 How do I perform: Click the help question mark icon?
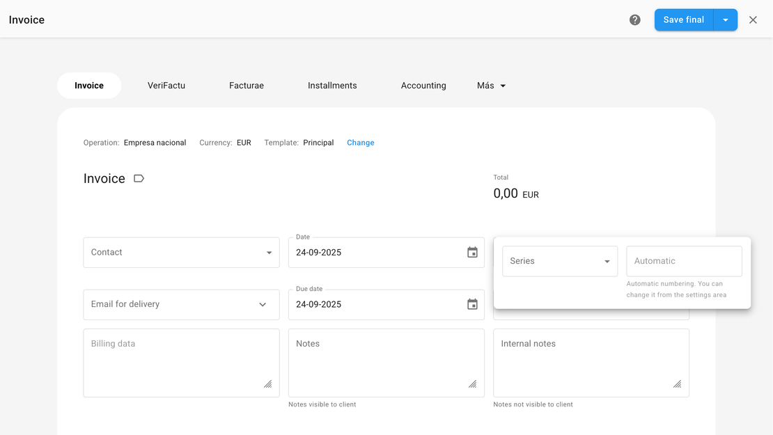click(x=634, y=20)
